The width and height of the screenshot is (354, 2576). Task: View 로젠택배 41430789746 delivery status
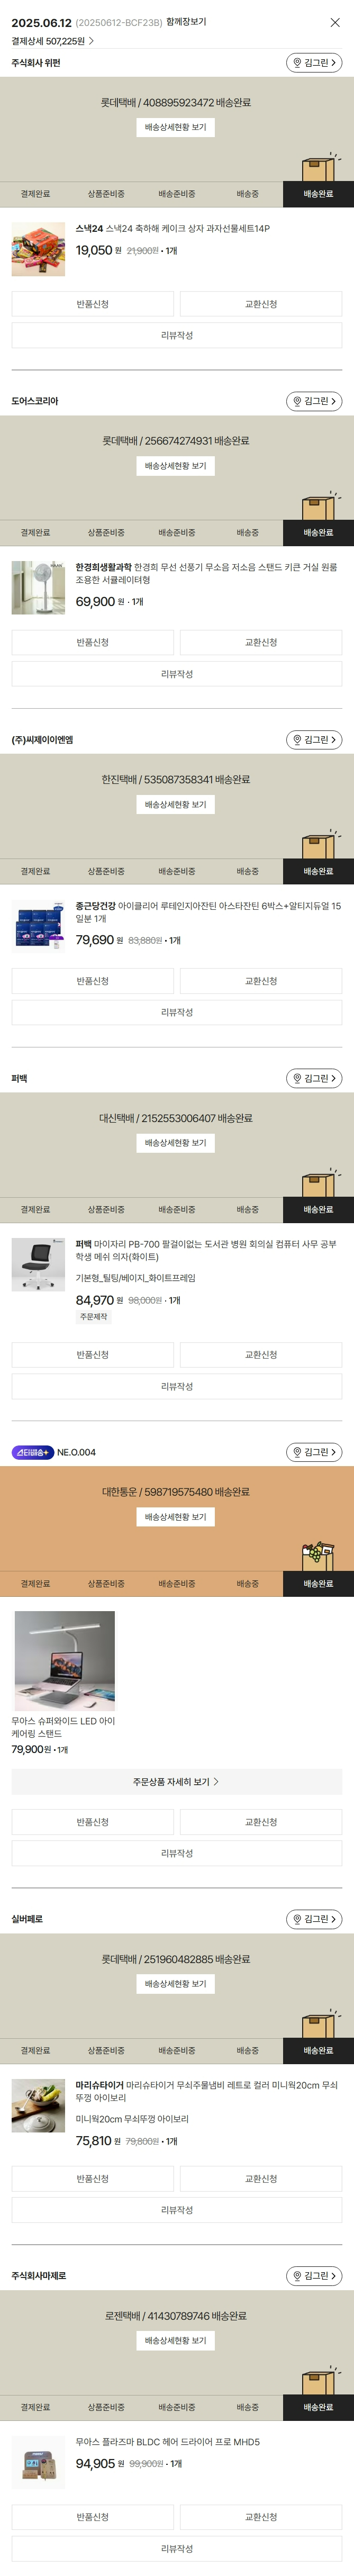click(x=176, y=2341)
